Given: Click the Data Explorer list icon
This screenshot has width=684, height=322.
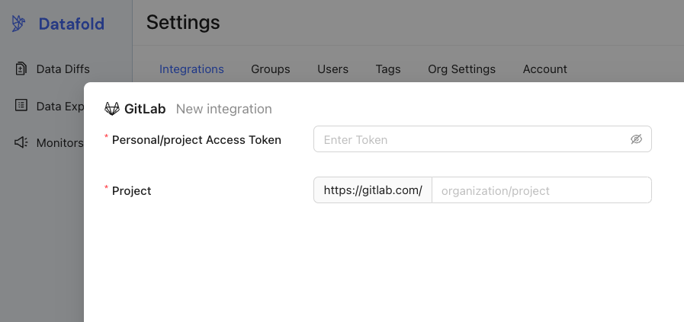Looking at the screenshot, I should click(x=21, y=106).
